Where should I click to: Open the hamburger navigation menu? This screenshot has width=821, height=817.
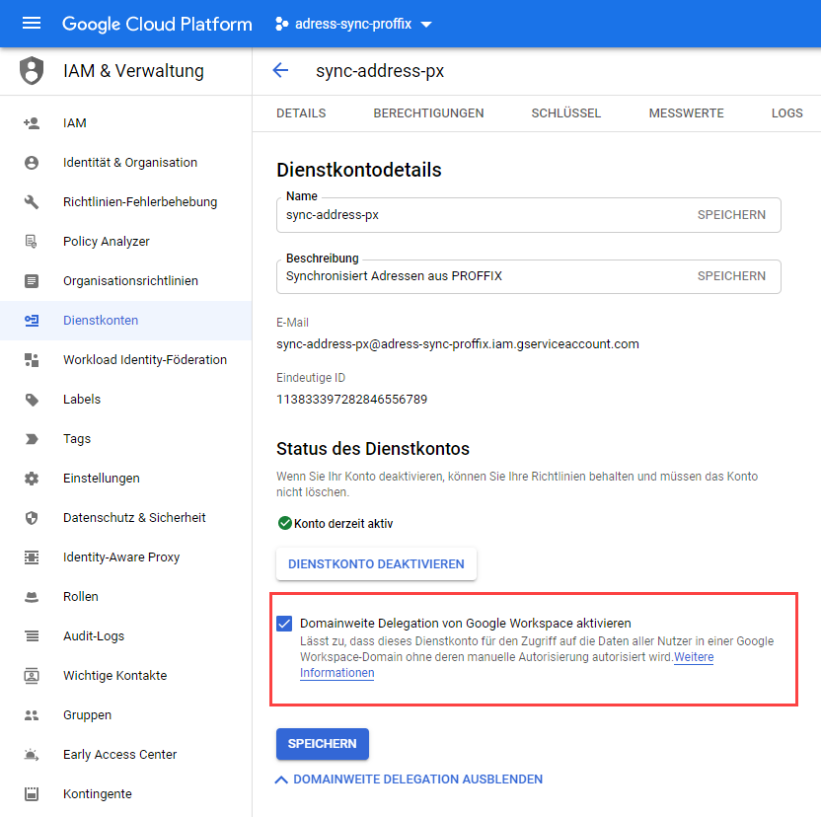pyautogui.click(x=32, y=24)
